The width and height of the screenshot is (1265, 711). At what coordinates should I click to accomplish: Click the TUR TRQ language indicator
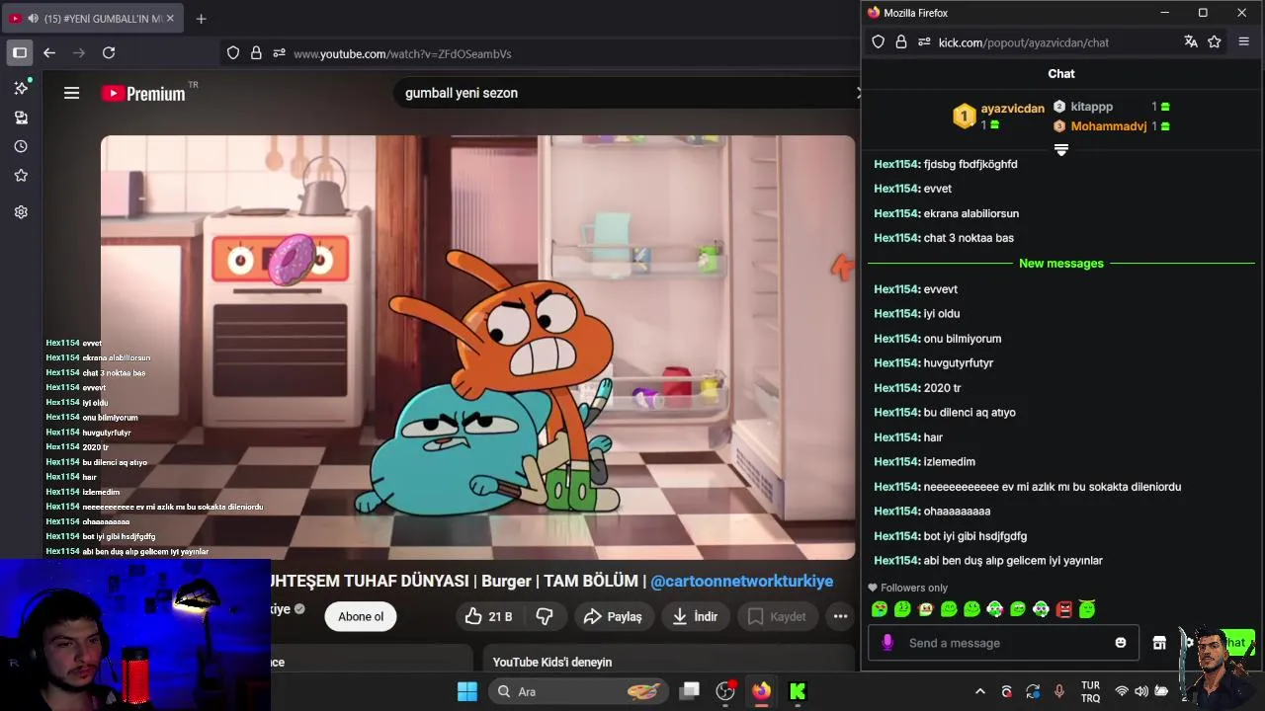[x=1090, y=691]
